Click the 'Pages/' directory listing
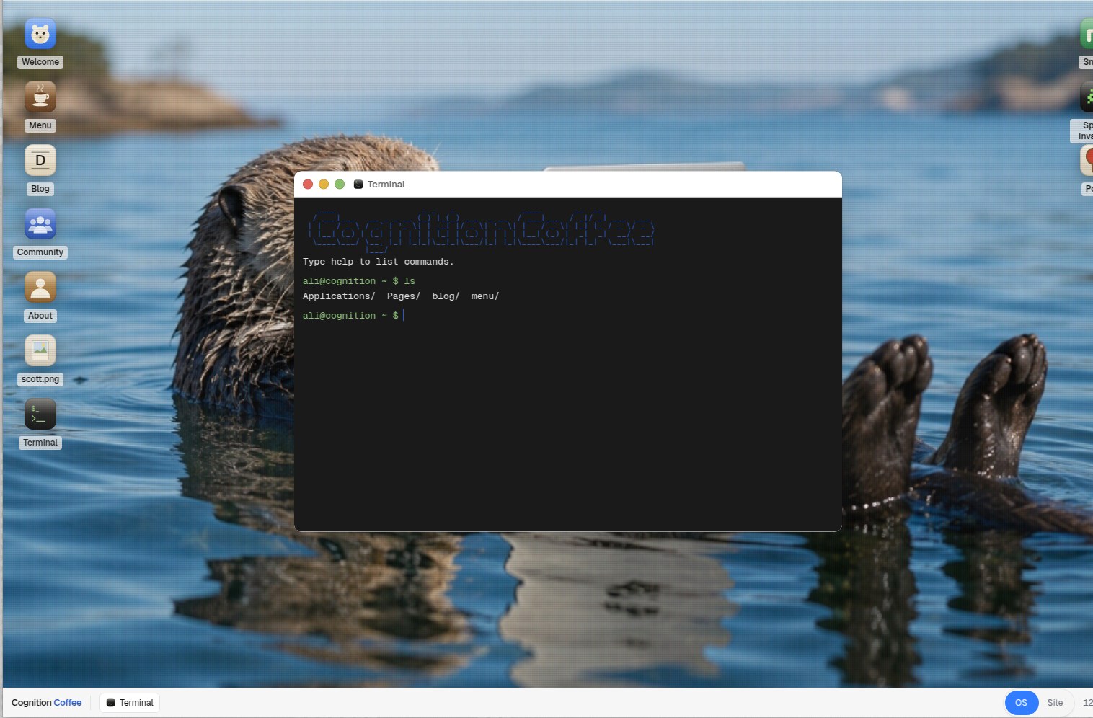 pyautogui.click(x=404, y=296)
